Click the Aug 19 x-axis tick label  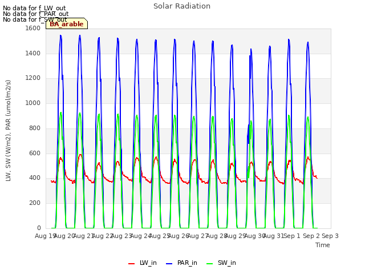click(44, 236)
